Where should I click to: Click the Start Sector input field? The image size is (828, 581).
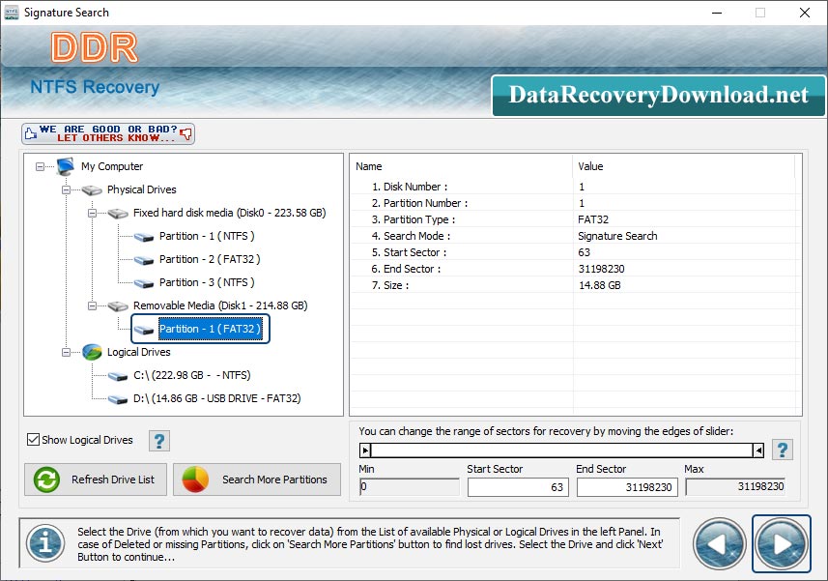coord(518,487)
